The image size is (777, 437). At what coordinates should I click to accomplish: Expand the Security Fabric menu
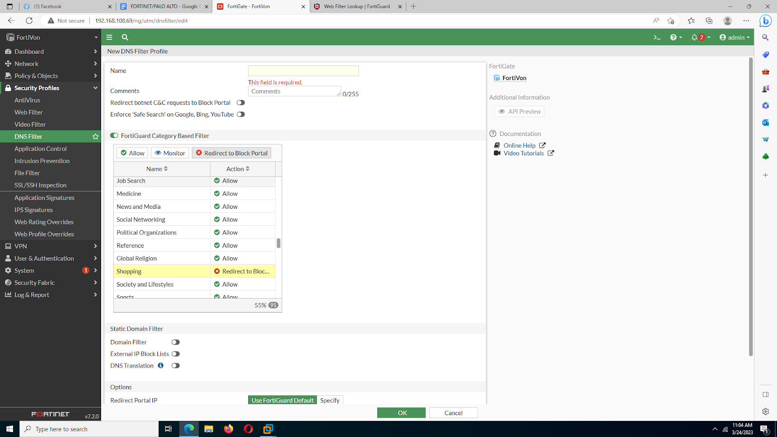click(51, 283)
